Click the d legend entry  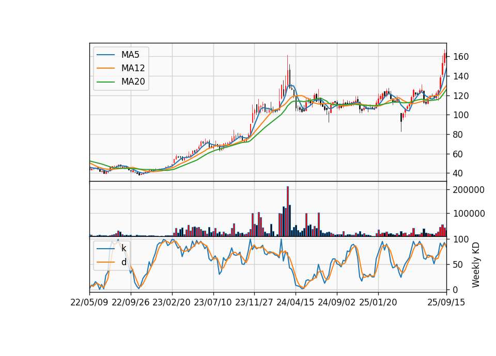pos(112,262)
